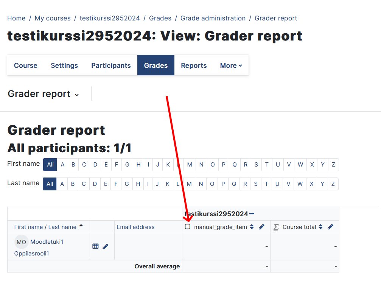
Task: Open the Reports tab
Action: tap(194, 65)
